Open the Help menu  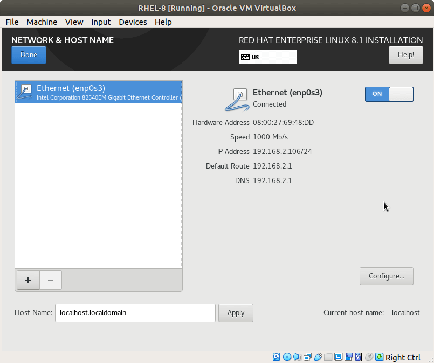click(x=163, y=22)
